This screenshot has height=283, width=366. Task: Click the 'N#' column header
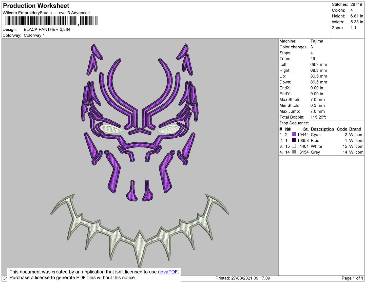[288, 129]
